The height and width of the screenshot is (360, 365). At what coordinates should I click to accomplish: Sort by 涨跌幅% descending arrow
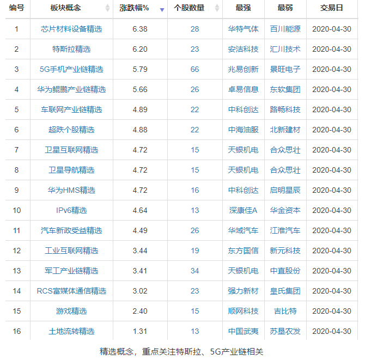tap(162, 10)
